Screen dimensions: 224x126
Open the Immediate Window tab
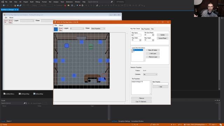pos(137,121)
